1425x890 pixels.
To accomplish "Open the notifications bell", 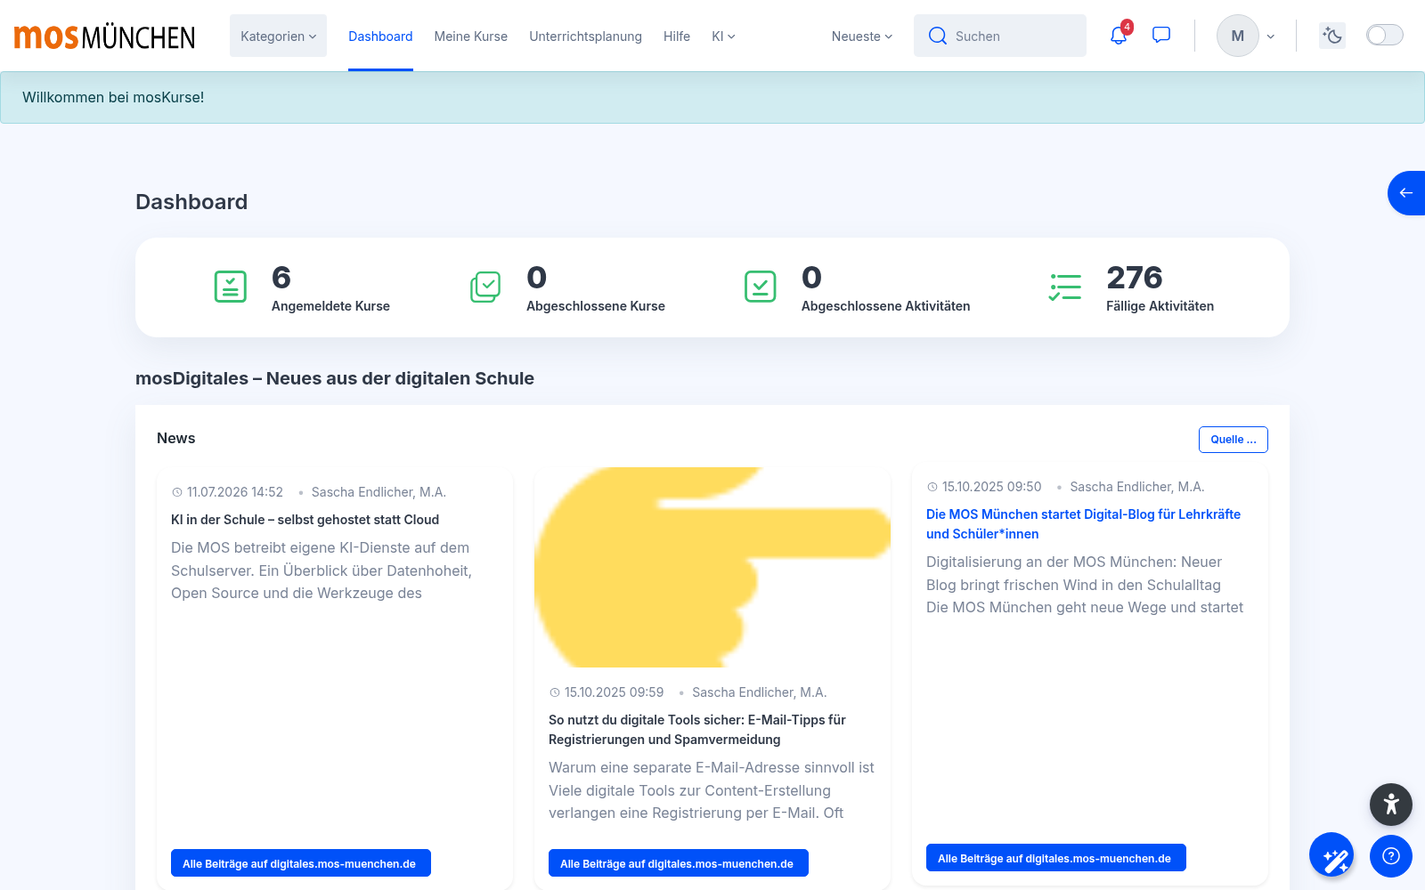I will tap(1119, 36).
